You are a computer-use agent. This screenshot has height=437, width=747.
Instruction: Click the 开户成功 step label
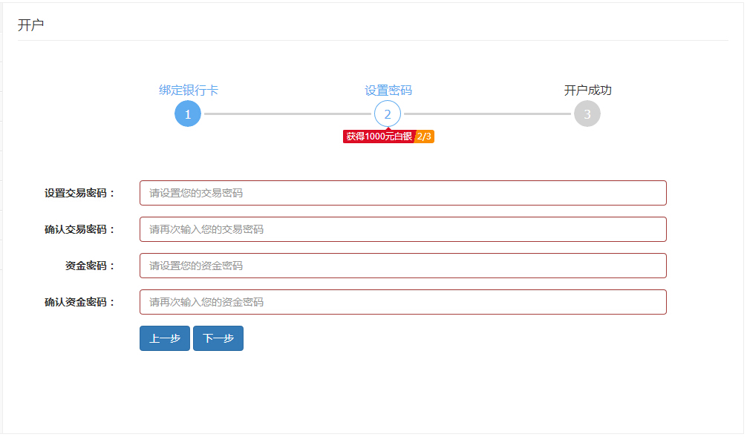pyautogui.click(x=587, y=89)
